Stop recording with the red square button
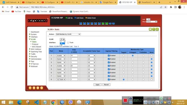The image size is (187, 105). pos(125,100)
